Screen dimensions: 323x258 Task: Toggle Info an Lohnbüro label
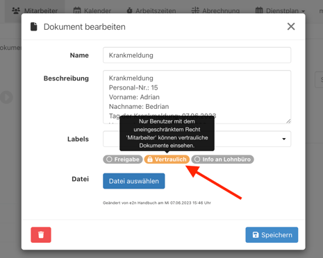click(222, 160)
